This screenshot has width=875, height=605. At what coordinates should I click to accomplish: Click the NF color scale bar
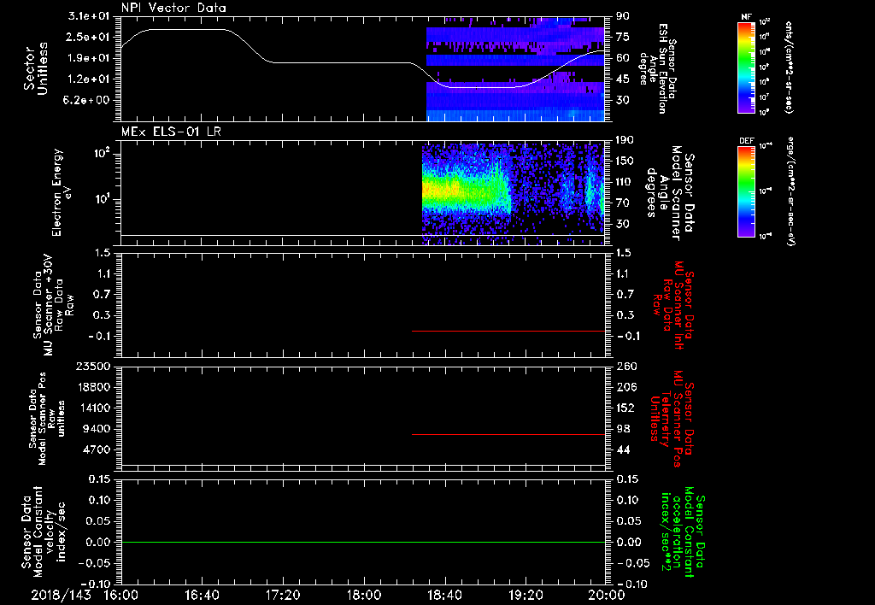746,68
